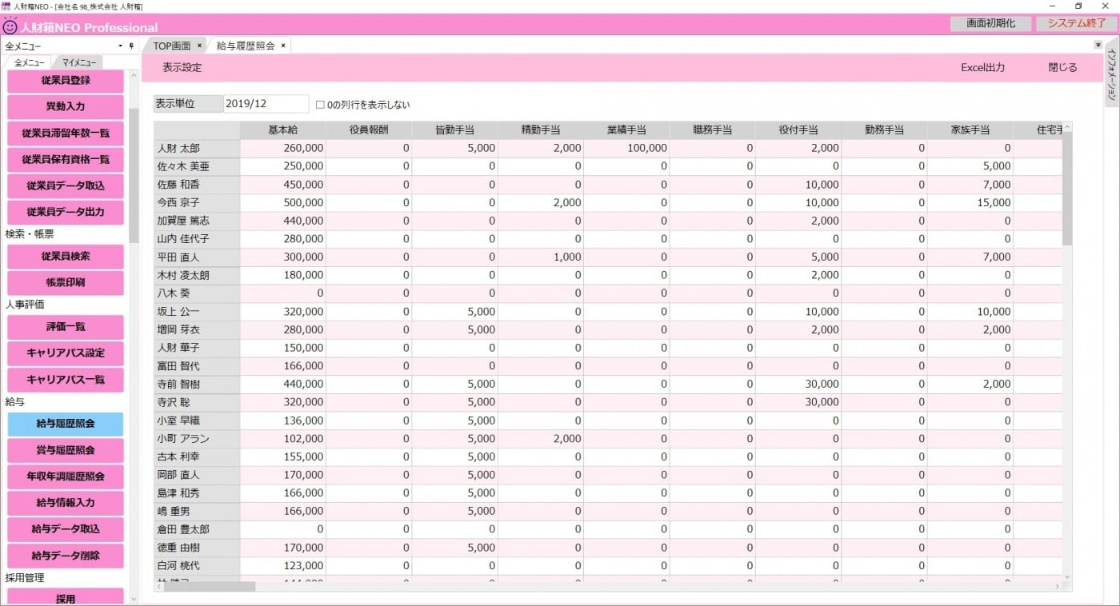Open 評価一覧
This screenshot has width=1120, height=606.
pos(66,327)
